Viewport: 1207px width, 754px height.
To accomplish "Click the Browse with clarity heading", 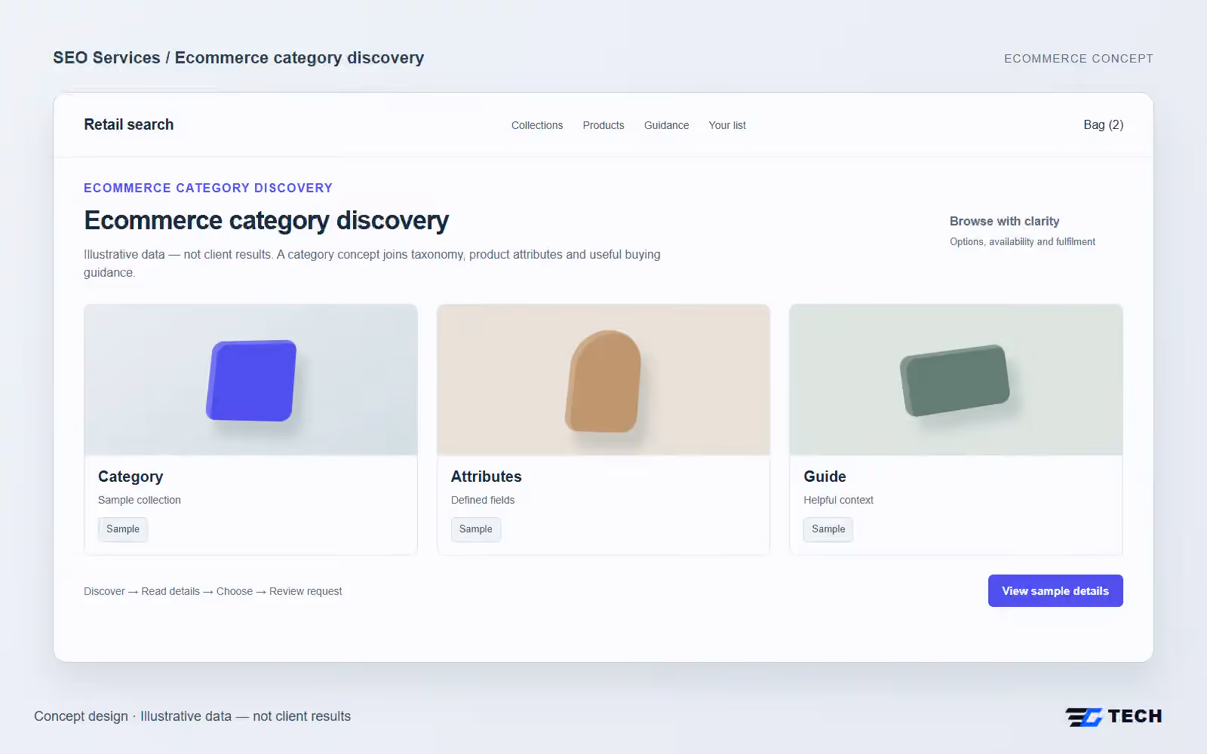I will (1004, 221).
